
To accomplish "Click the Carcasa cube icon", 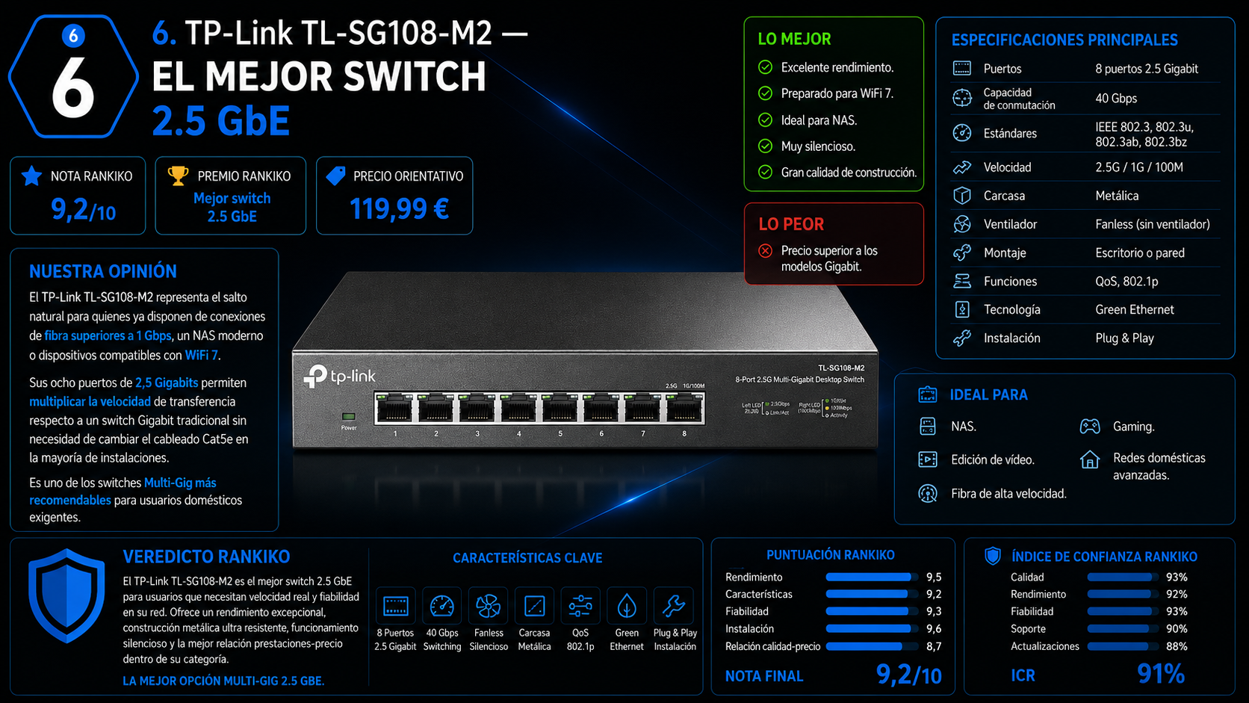I will [x=962, y=196].
